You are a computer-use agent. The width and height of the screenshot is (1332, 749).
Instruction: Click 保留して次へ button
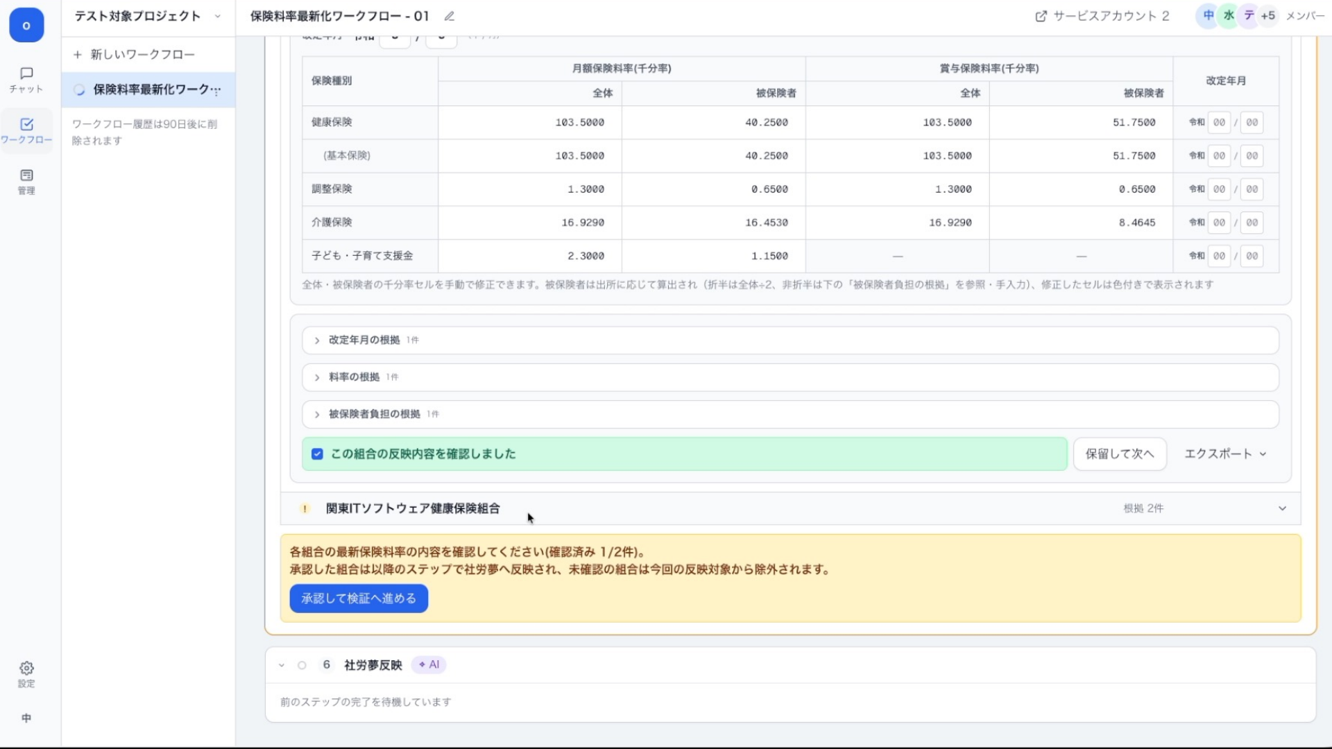click(1120, 454)
